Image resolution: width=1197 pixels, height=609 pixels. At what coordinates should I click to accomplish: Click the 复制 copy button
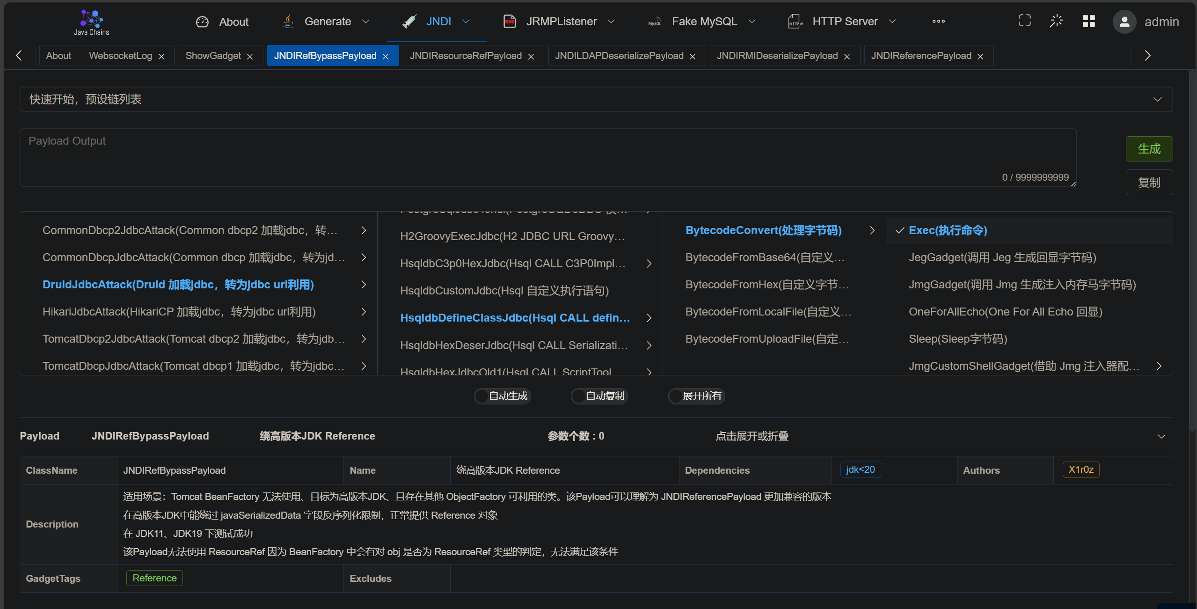[x=1149, y=183]
